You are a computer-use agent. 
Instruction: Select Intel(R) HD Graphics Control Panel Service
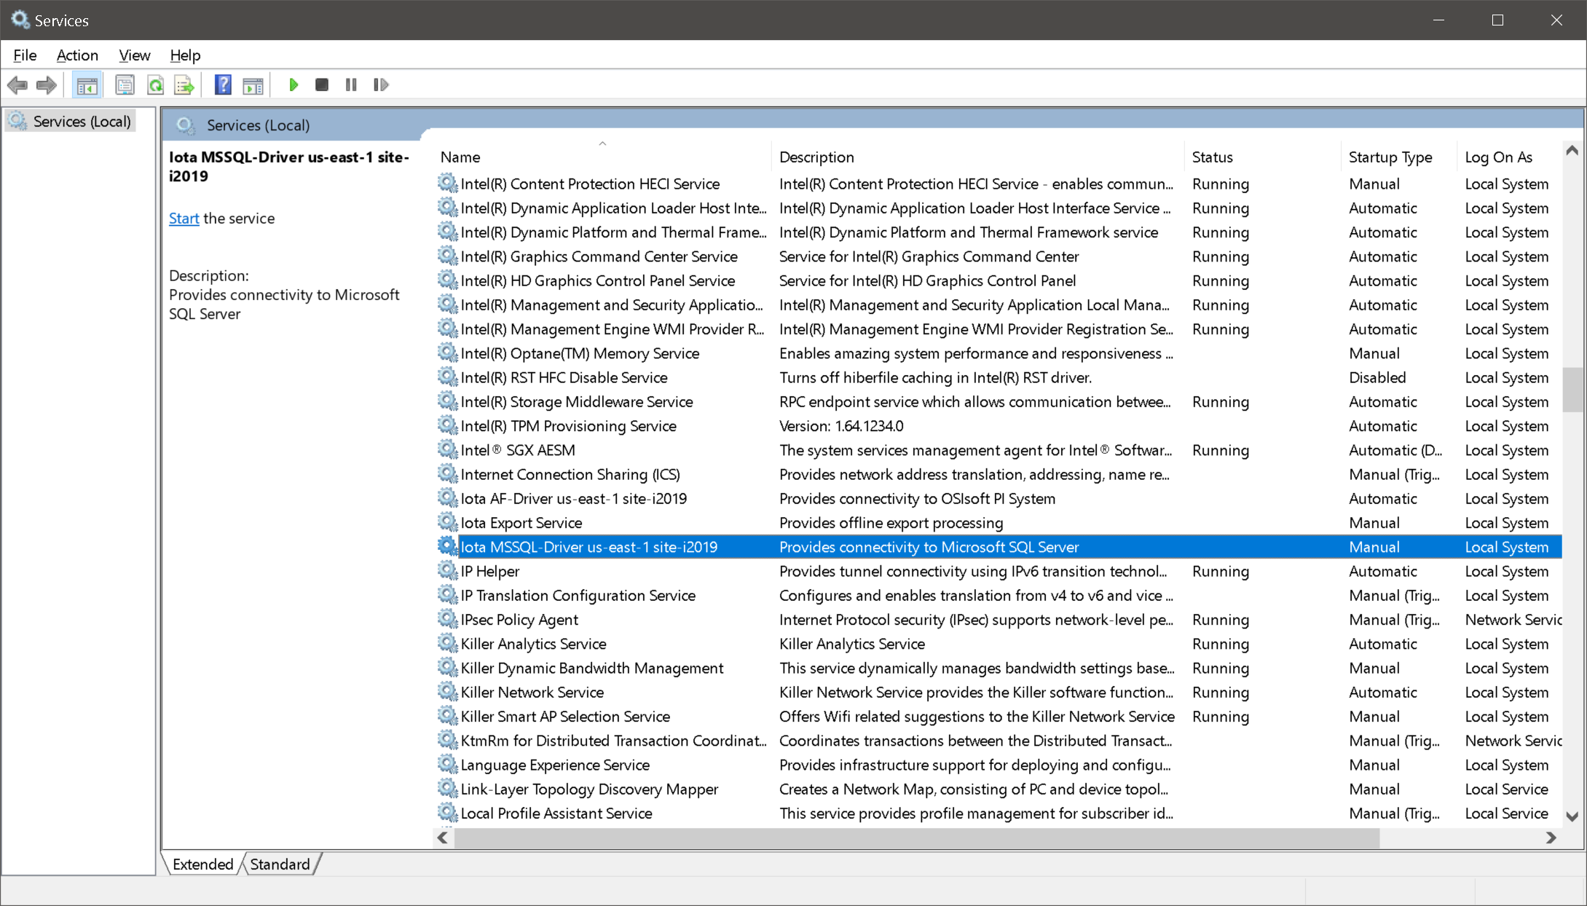tap(999, 280)
